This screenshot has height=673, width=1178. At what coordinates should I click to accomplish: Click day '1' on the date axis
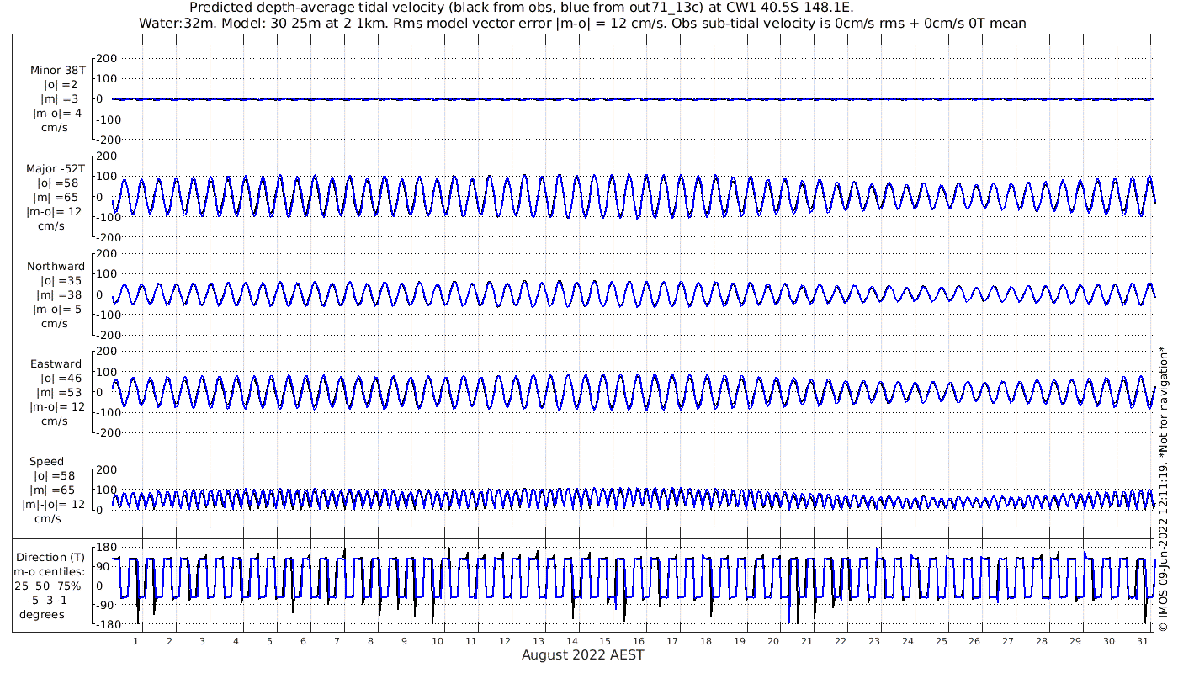click(x=135, y=641)
